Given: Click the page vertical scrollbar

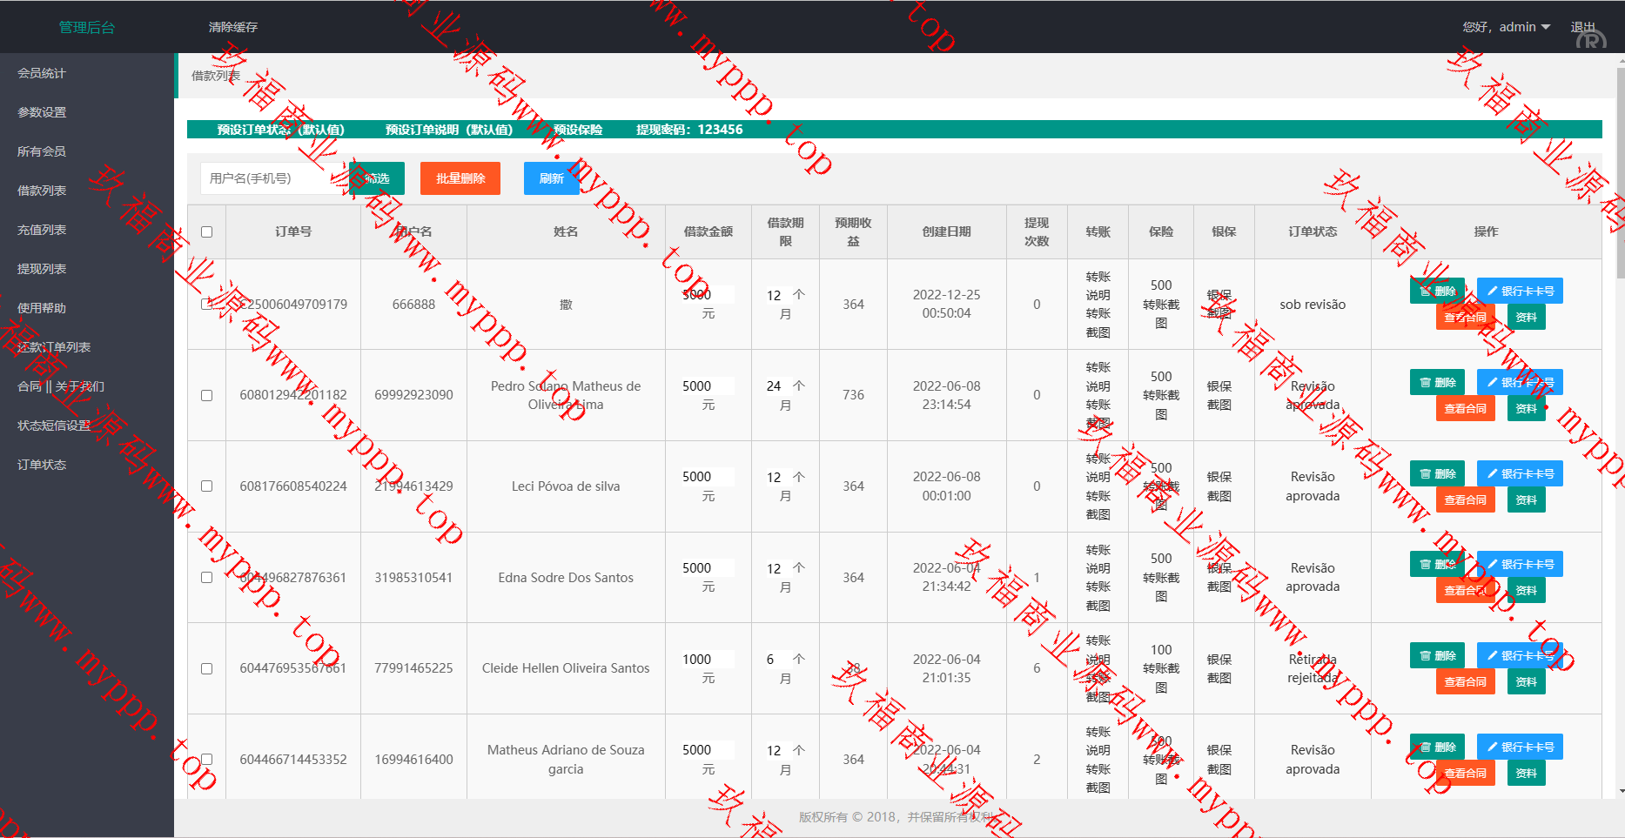Looking at the screenshot, I should click(x=1619, y=174).
